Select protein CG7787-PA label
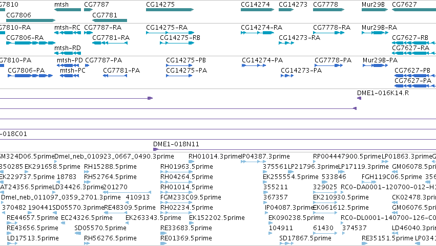 (103, 60)
